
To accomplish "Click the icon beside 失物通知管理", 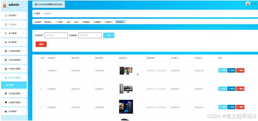I will click(6, 94).
